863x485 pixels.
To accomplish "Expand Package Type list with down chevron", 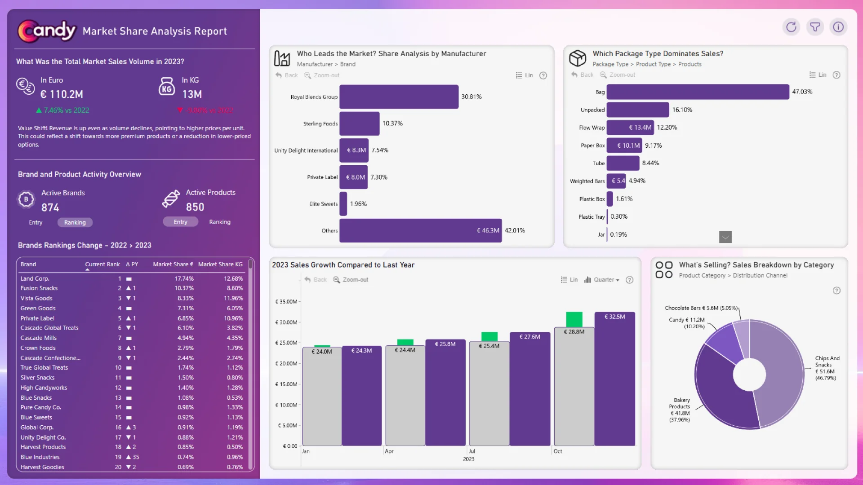I will (725, 237).
